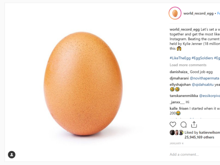Viewport: 220px width, 165px height.
Task: Open world_record_egg profile picture story
Action: coord(175,13)
